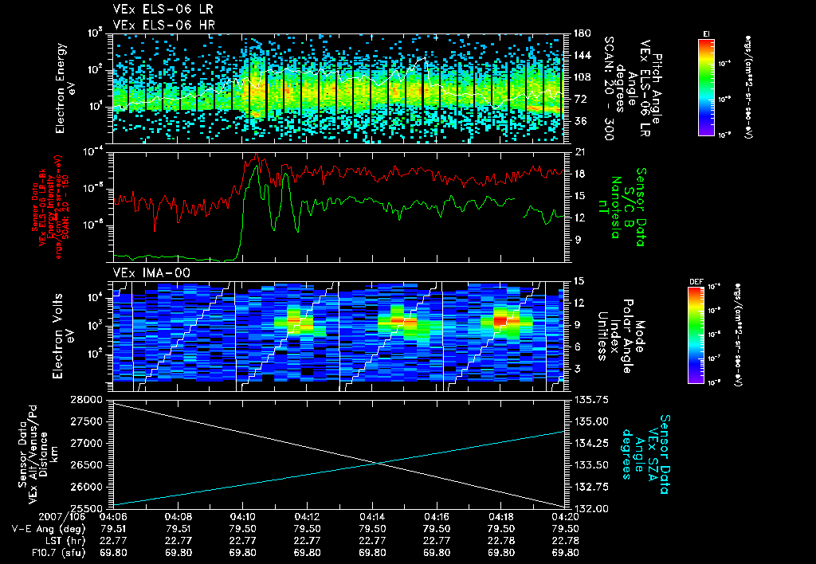Click the 22.78 LST value under 04:20
Viewport: 816px width, 564px height.
click(x=565, y=541)
